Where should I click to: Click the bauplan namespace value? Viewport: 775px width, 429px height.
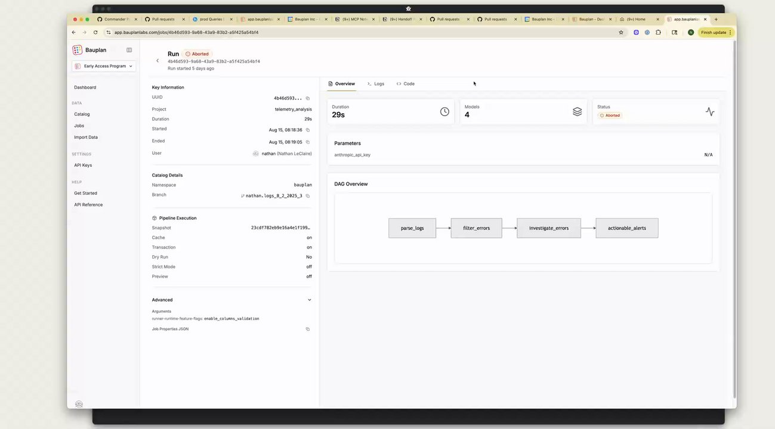302,185
